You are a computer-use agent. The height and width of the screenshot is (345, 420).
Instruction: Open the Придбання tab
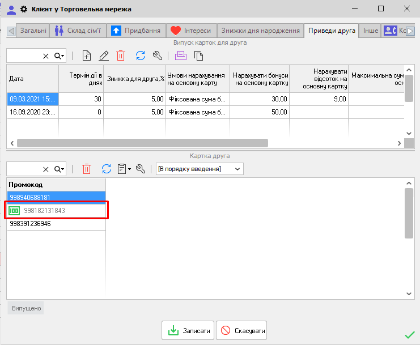click(136, 31)
